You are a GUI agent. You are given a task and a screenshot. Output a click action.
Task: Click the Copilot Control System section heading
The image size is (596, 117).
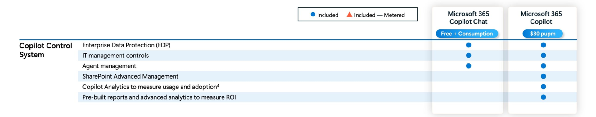(x=46, y=50)
